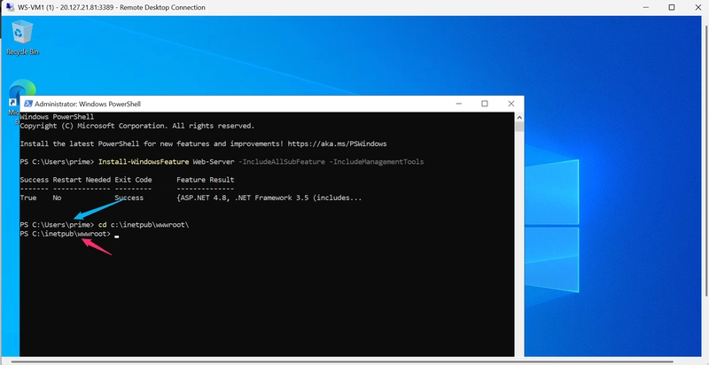Minimize the Remote Desktop Connection window
The height and width of the screenshot is (365, 709).
(x=646, y=7)
